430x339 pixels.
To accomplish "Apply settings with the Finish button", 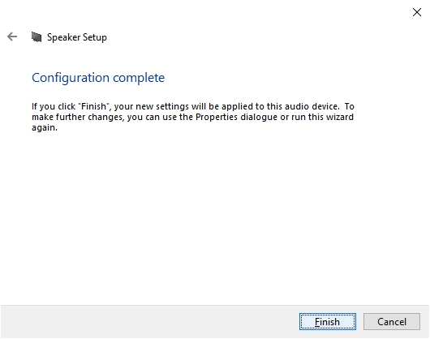I will coord(328,322).
